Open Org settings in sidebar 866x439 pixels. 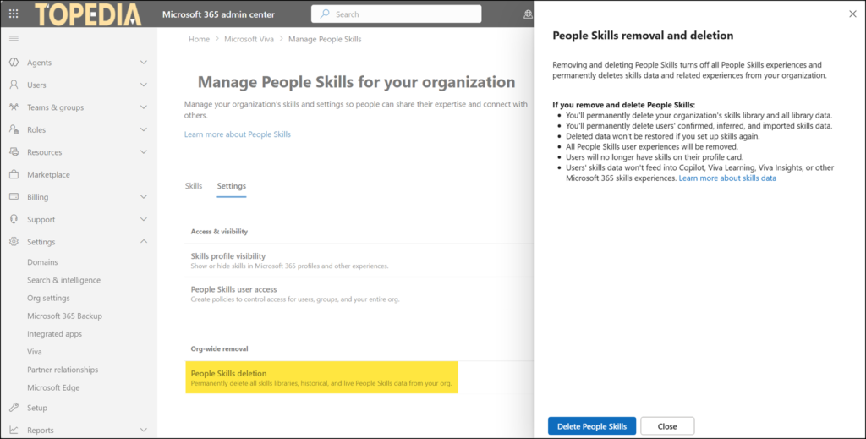(48, 299)
